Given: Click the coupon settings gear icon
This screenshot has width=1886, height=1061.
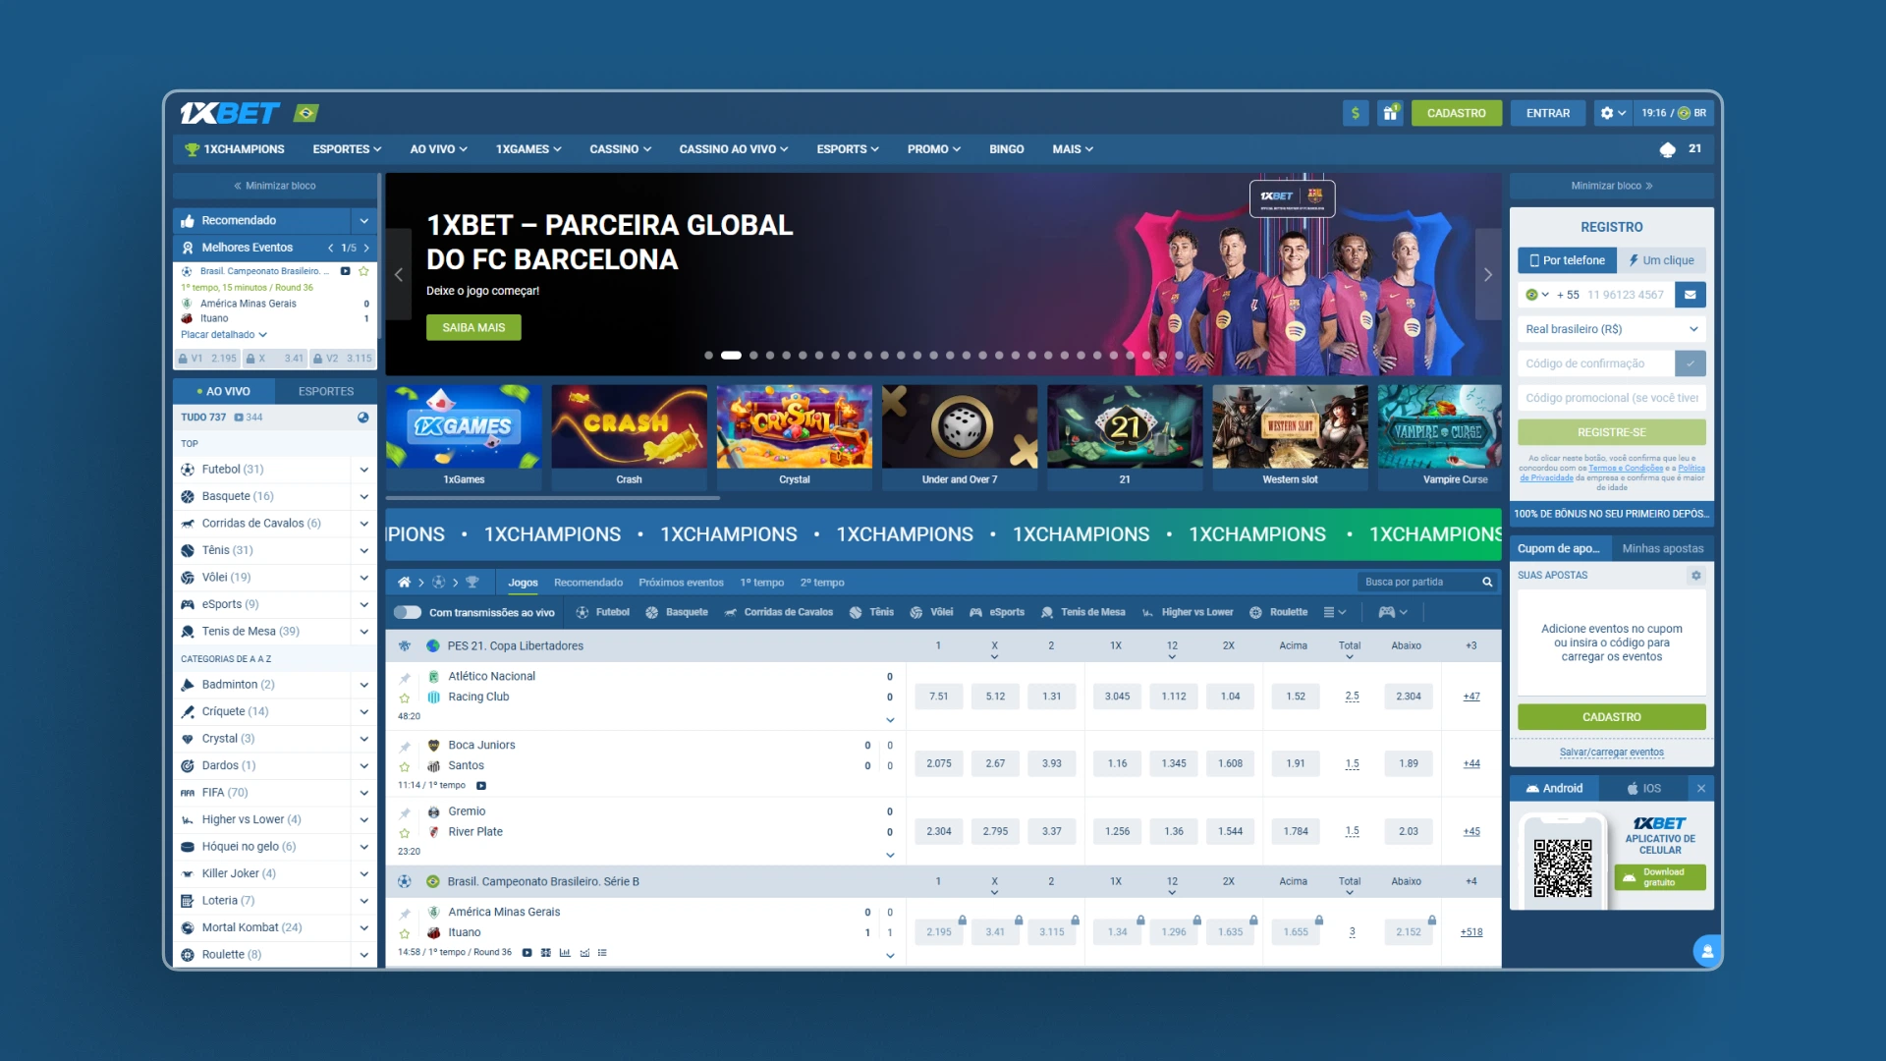Looking at the screenshot, I should (x=1695, y=576).
